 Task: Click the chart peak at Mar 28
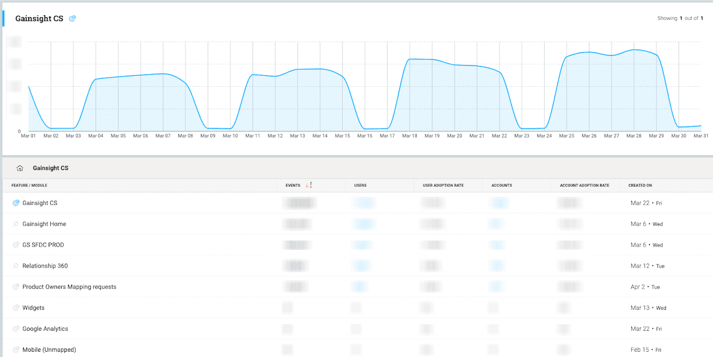tap(634, 50)
